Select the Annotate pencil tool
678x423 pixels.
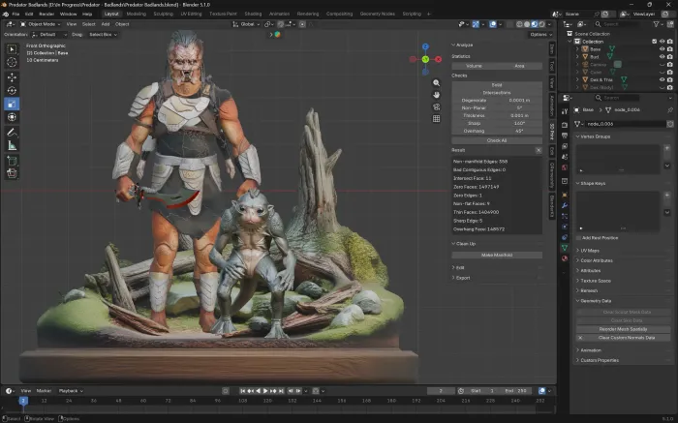click(12, 133)
